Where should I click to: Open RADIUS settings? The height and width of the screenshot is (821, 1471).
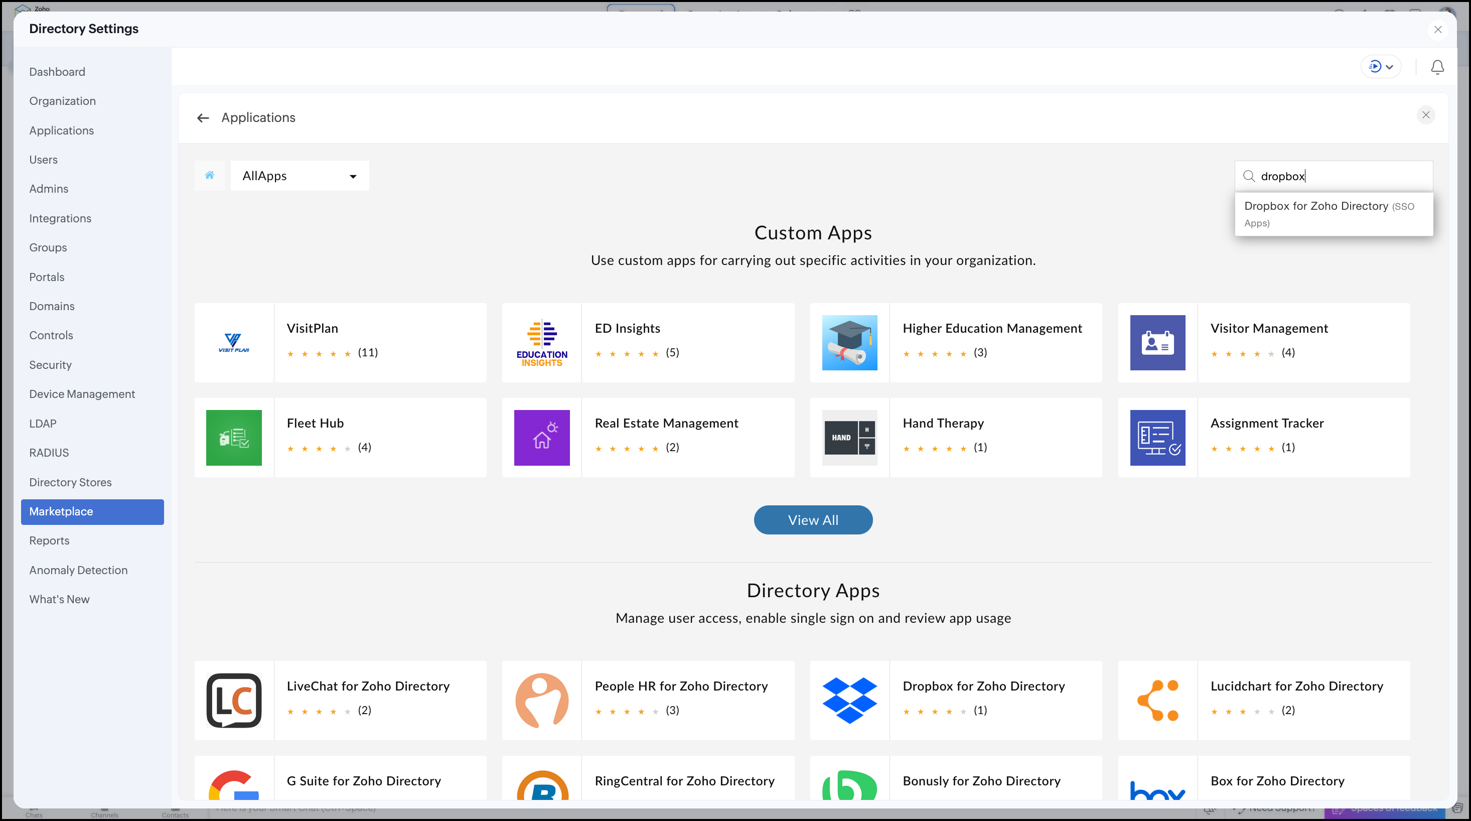pyautogui.click(x=49, y=453)
